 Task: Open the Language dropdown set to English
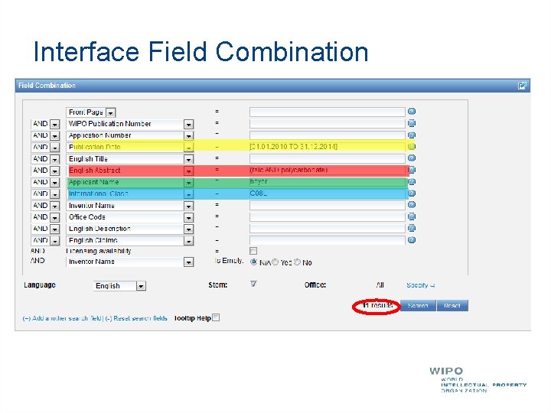[141, 286]
